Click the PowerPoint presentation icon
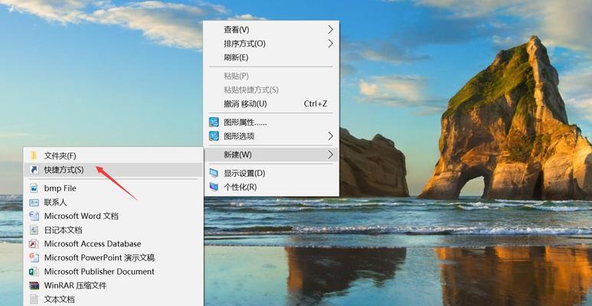 coord(34,258)
